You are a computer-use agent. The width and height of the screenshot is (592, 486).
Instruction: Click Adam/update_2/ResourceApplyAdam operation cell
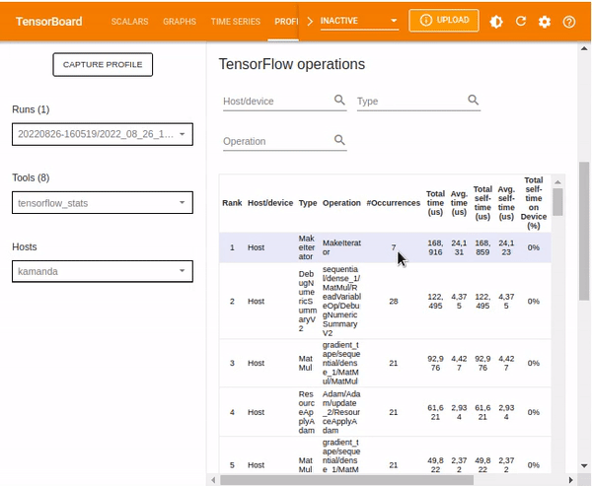tap(341, 412)
